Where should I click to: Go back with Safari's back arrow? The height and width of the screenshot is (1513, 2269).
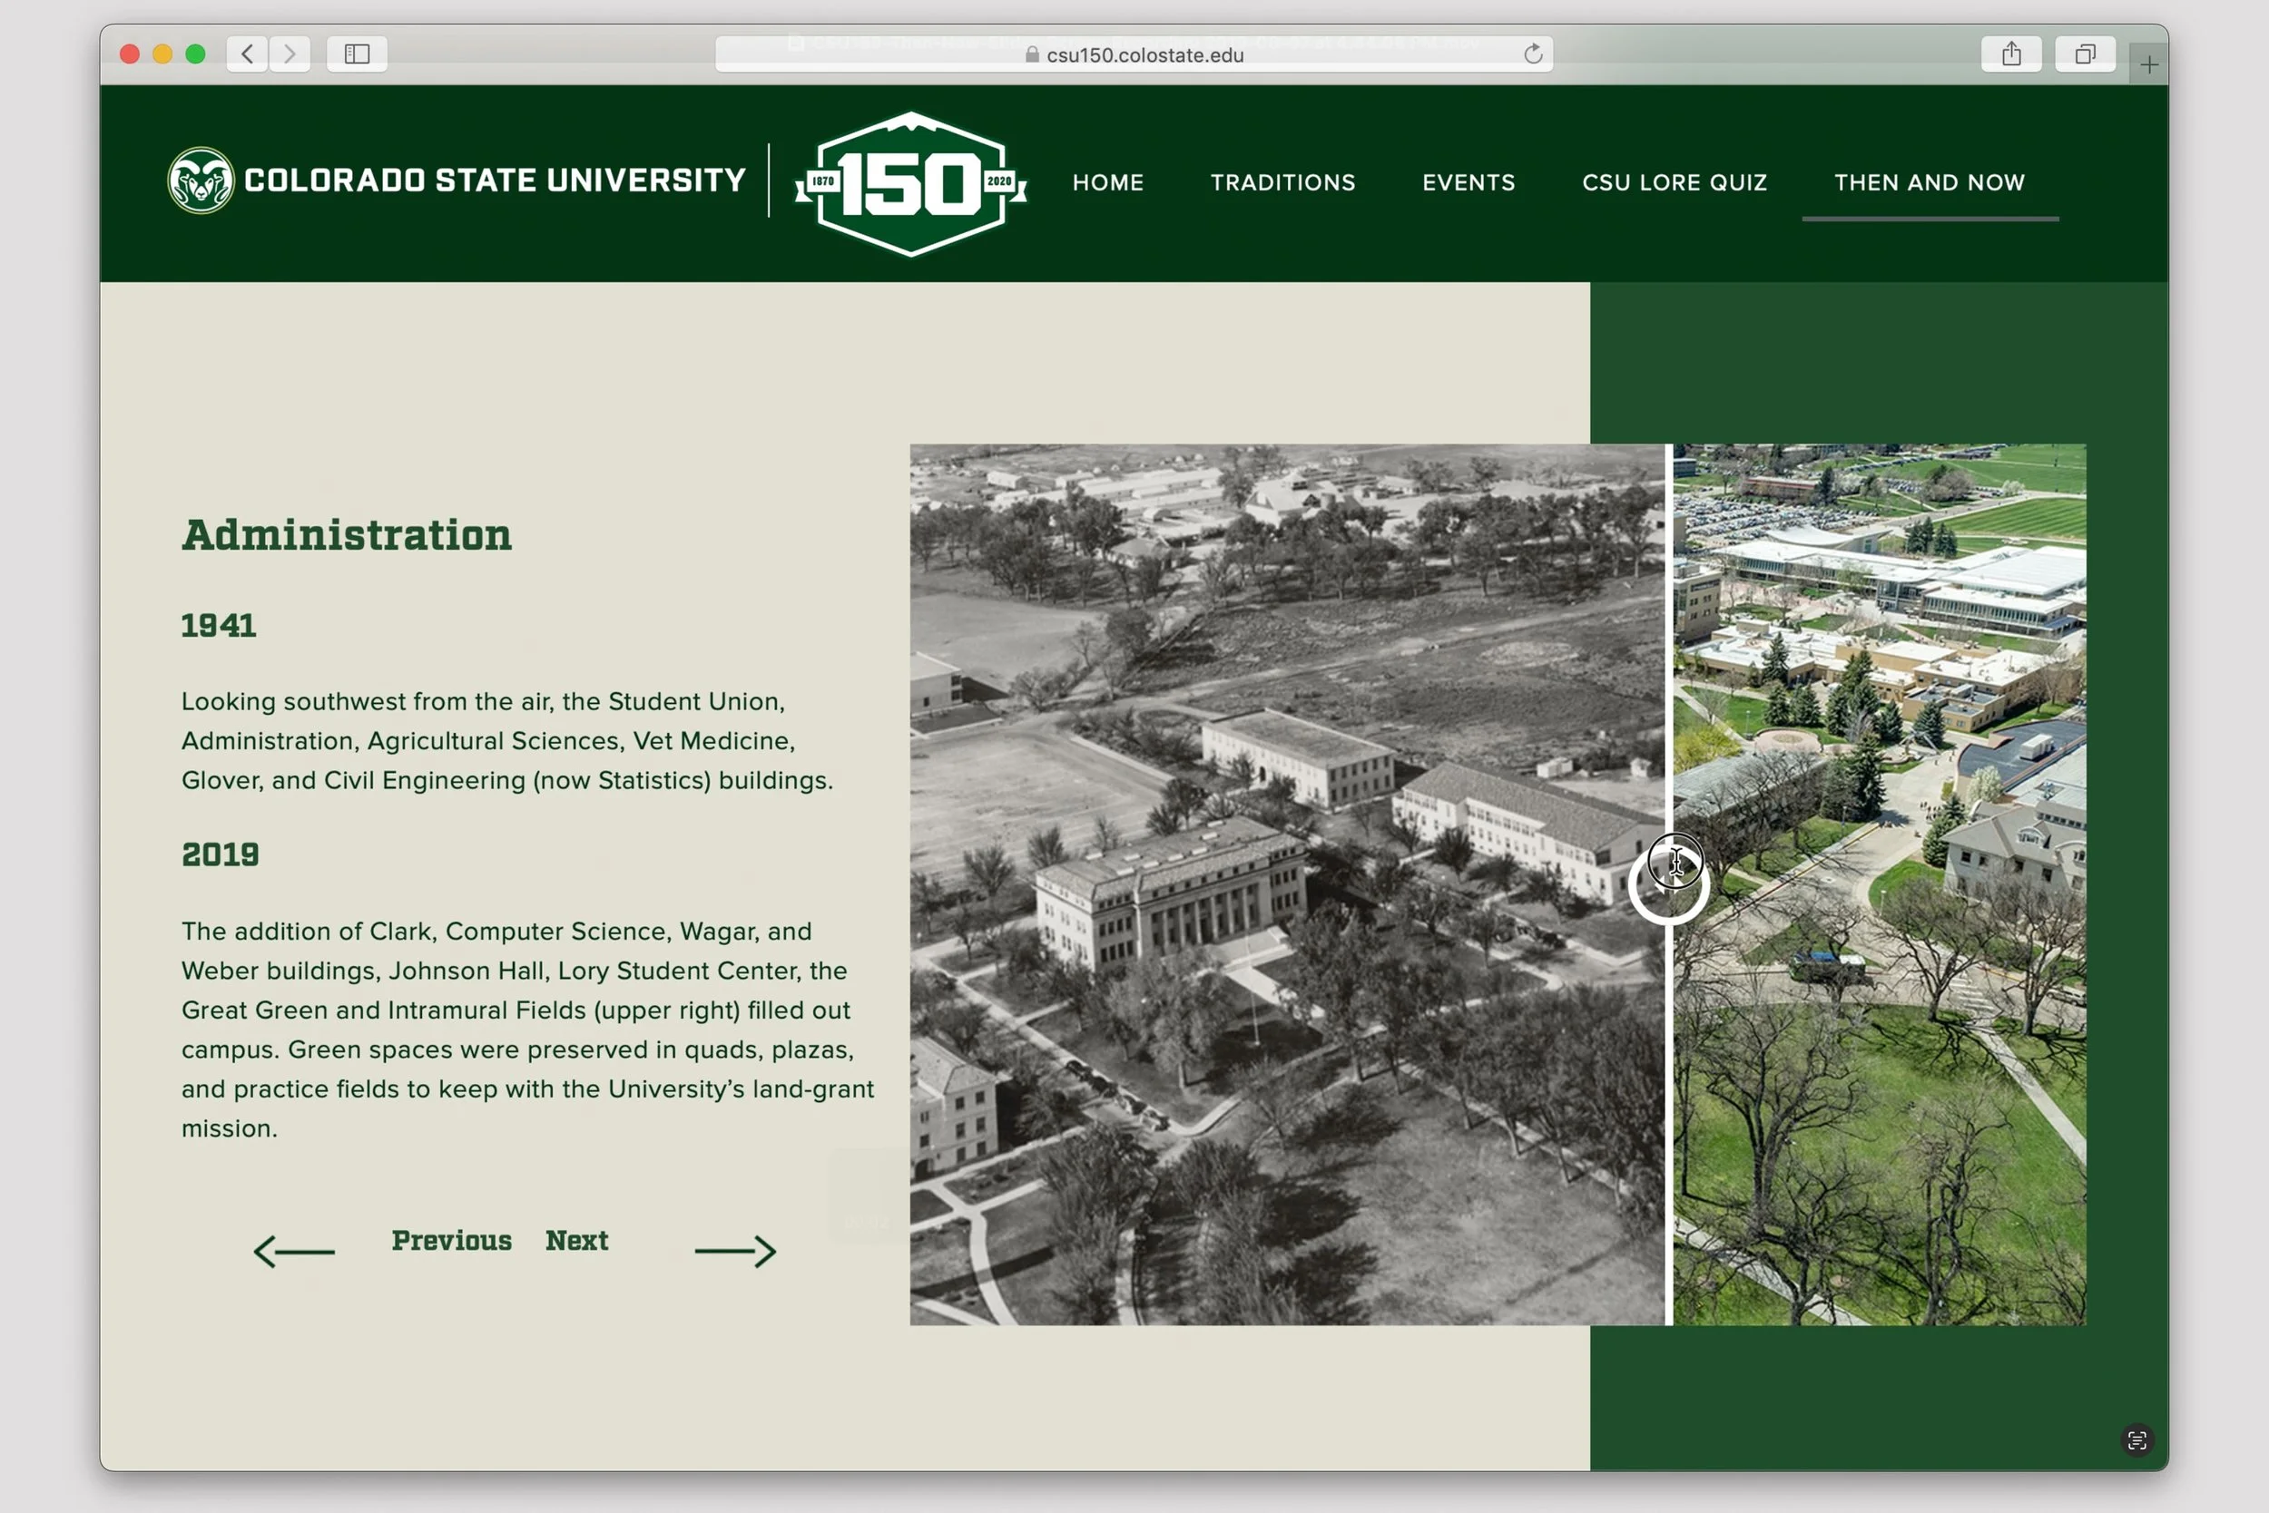247,54
